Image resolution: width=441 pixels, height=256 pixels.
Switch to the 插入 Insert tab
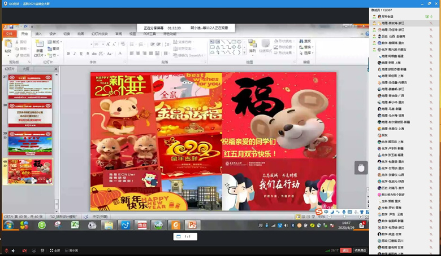38,34
